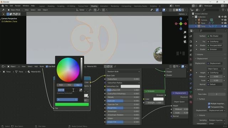This screenshot has width=228, height=128.
Task: Open the Object properties tab
Action: 191,70
